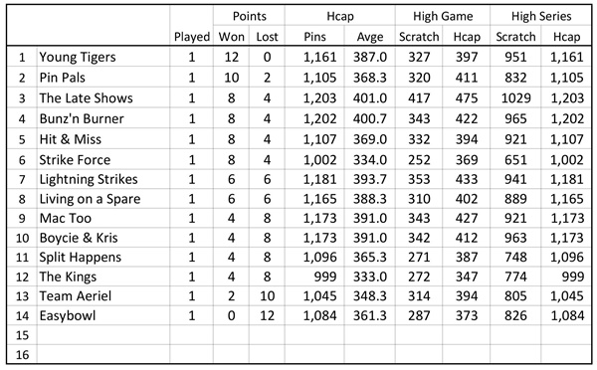
Task: Click Lightning Strikes high game scratch 353
Action: pos(419,179)
